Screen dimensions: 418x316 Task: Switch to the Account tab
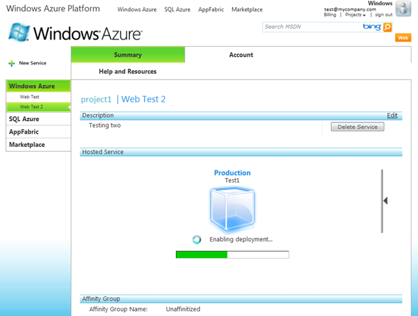(x=241, y=55)
